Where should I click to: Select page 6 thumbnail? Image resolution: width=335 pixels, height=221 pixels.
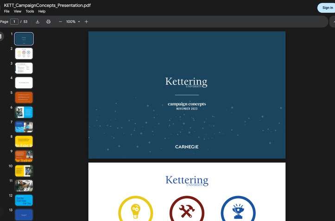click(24, 112)
